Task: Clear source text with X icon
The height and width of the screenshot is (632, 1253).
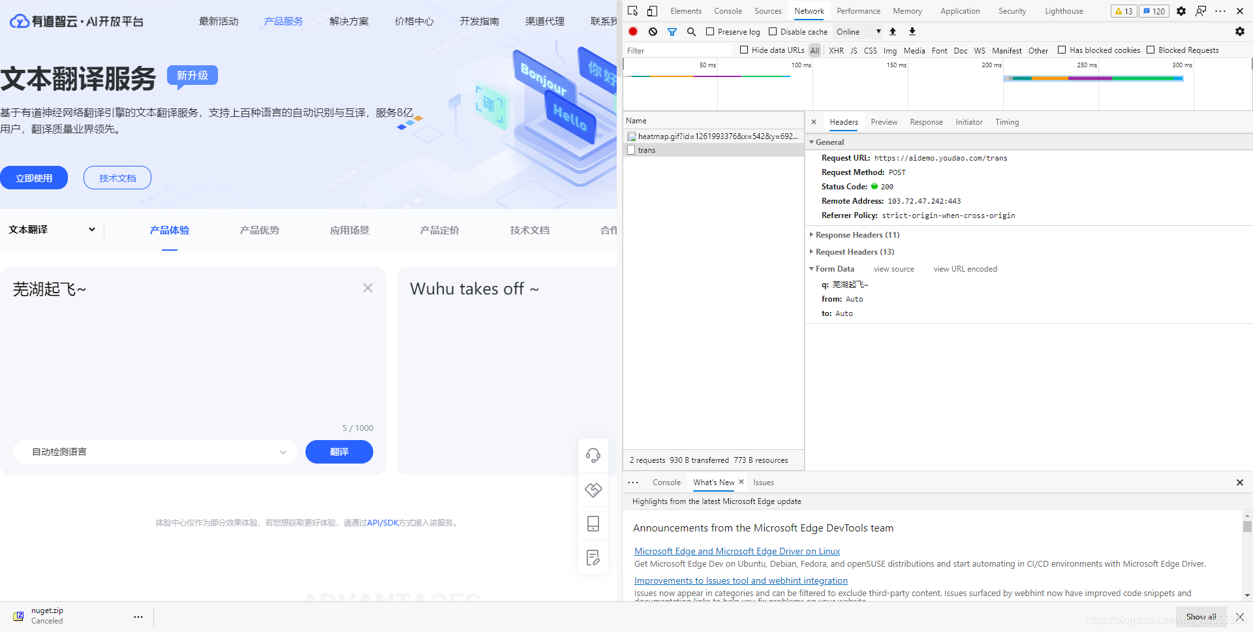Action: coord(368,288)
